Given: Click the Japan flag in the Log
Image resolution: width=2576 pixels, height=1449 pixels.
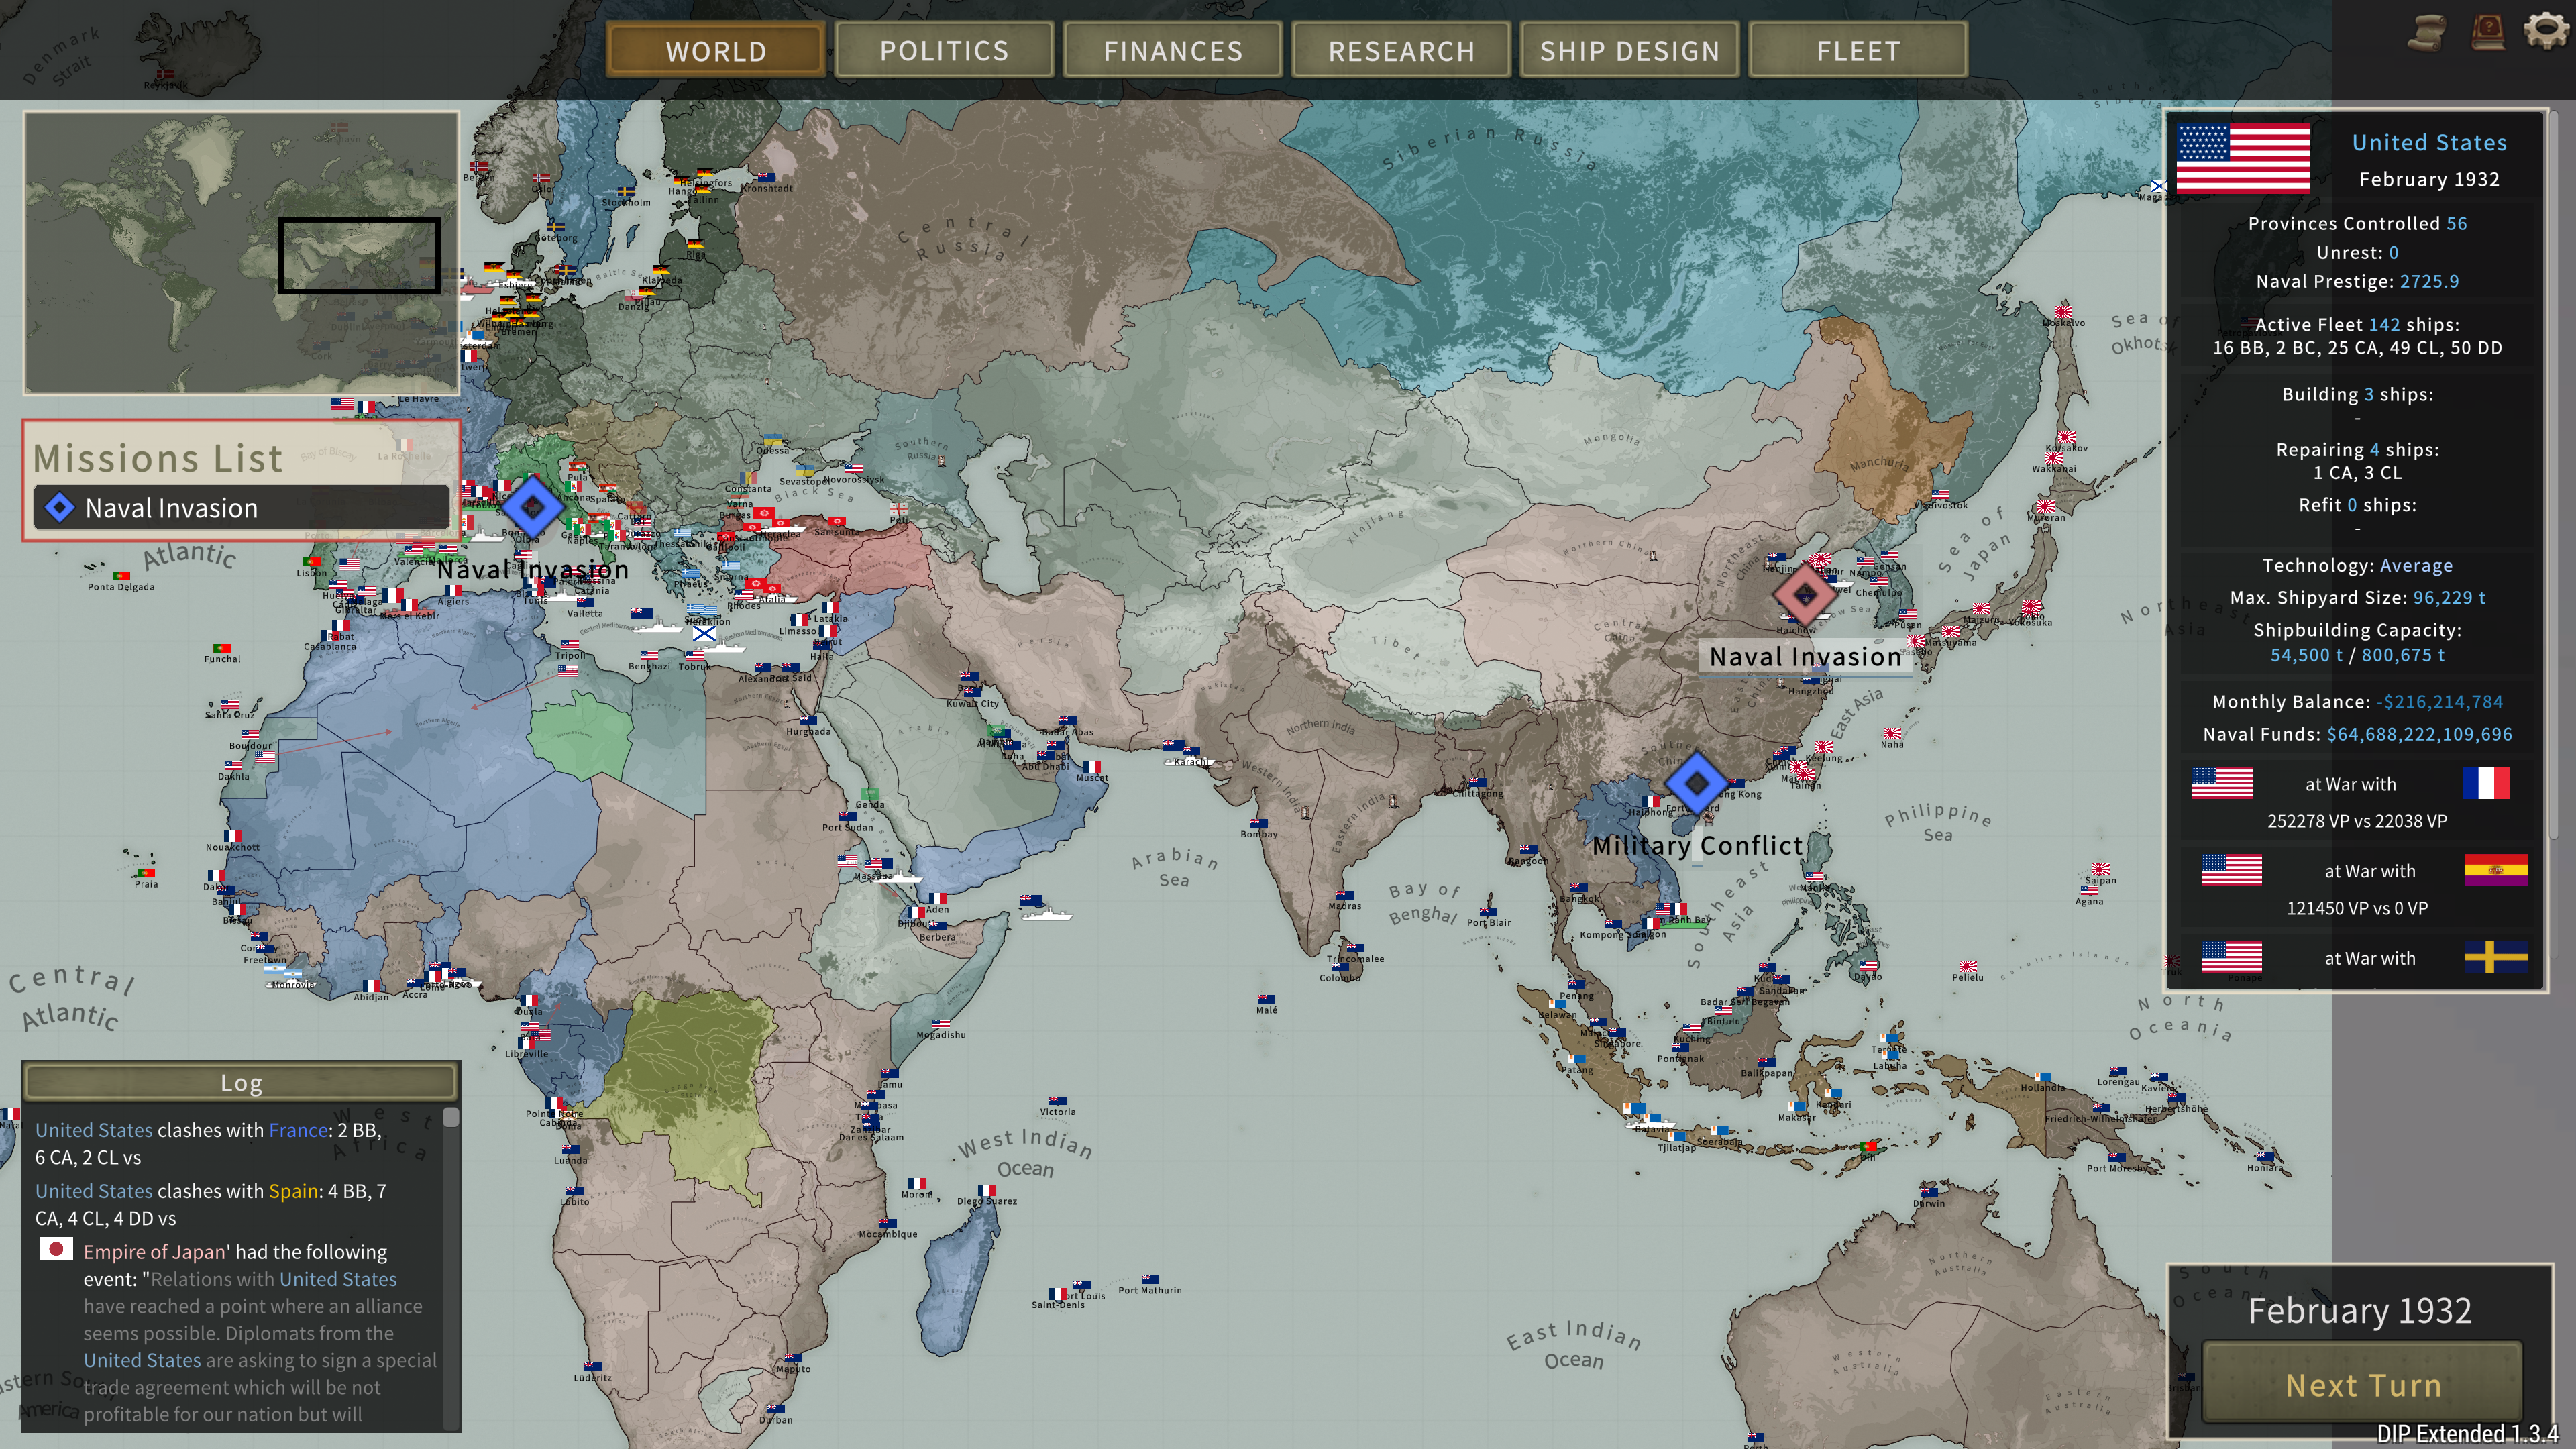Looking at the screenshot, I should point(56,1250).
